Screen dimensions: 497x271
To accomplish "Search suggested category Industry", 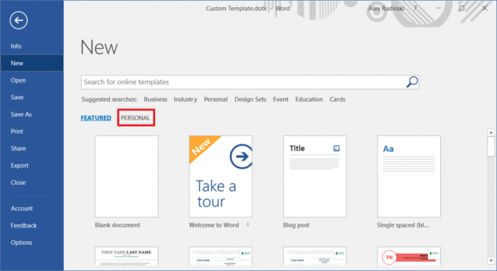I will click(x=186, y=99).
